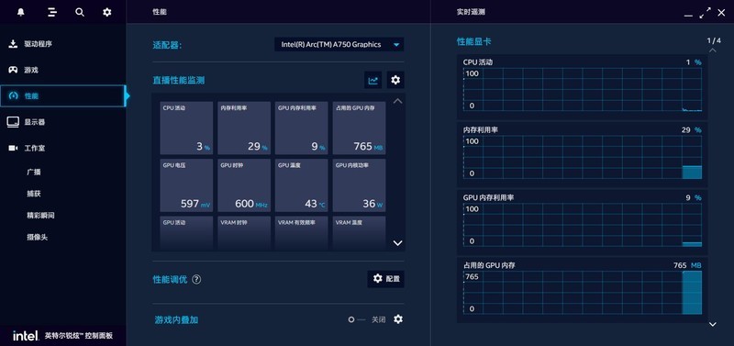Screen dimensions: 734x346
Task: Select the 内存利用率 tile showing 29%
Action: coord(244,128)
